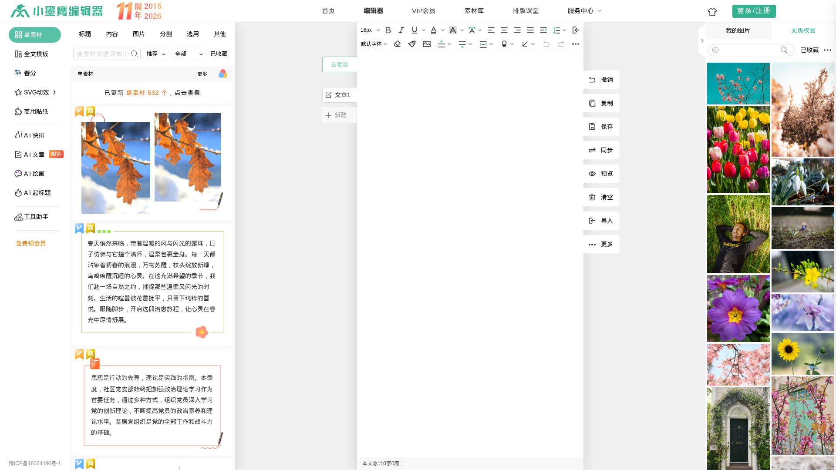Click the 保存 save button
This screenshot has width=836, height=470.
(x=601, y=127)
